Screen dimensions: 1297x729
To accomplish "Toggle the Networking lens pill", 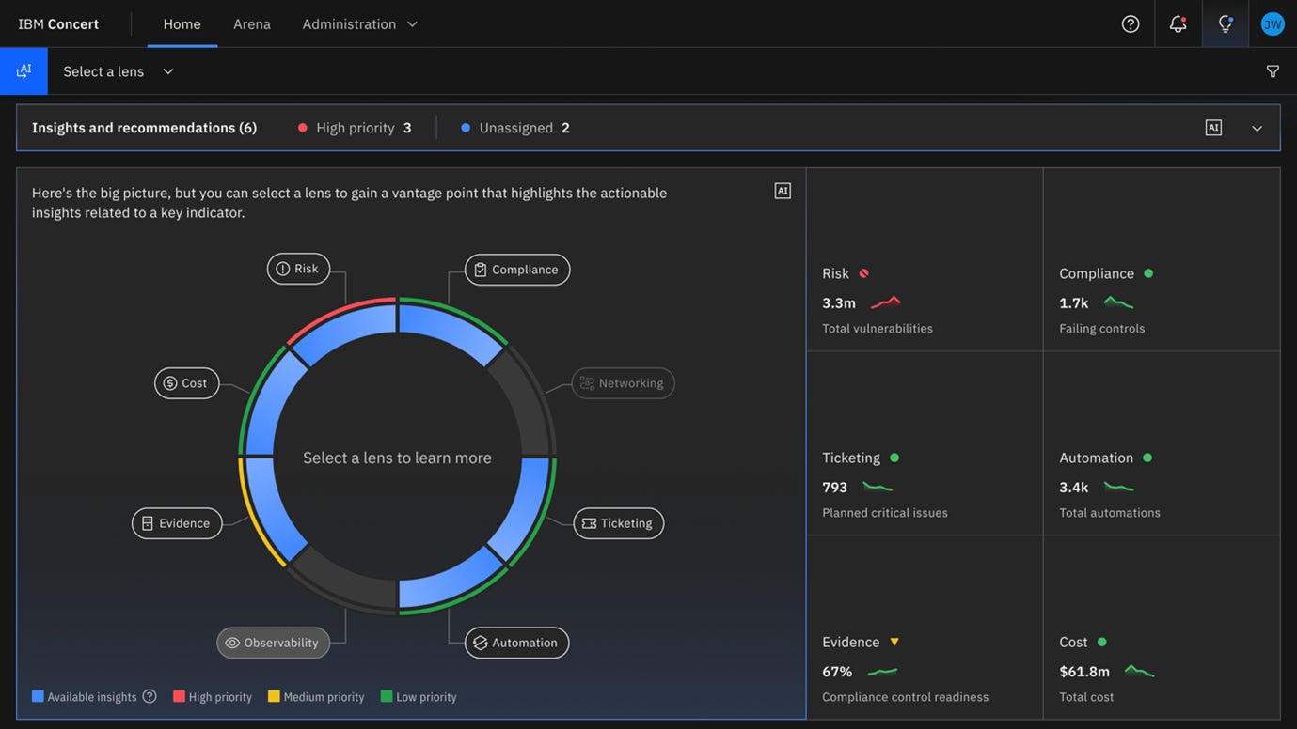I will click(x=623, y=383).
